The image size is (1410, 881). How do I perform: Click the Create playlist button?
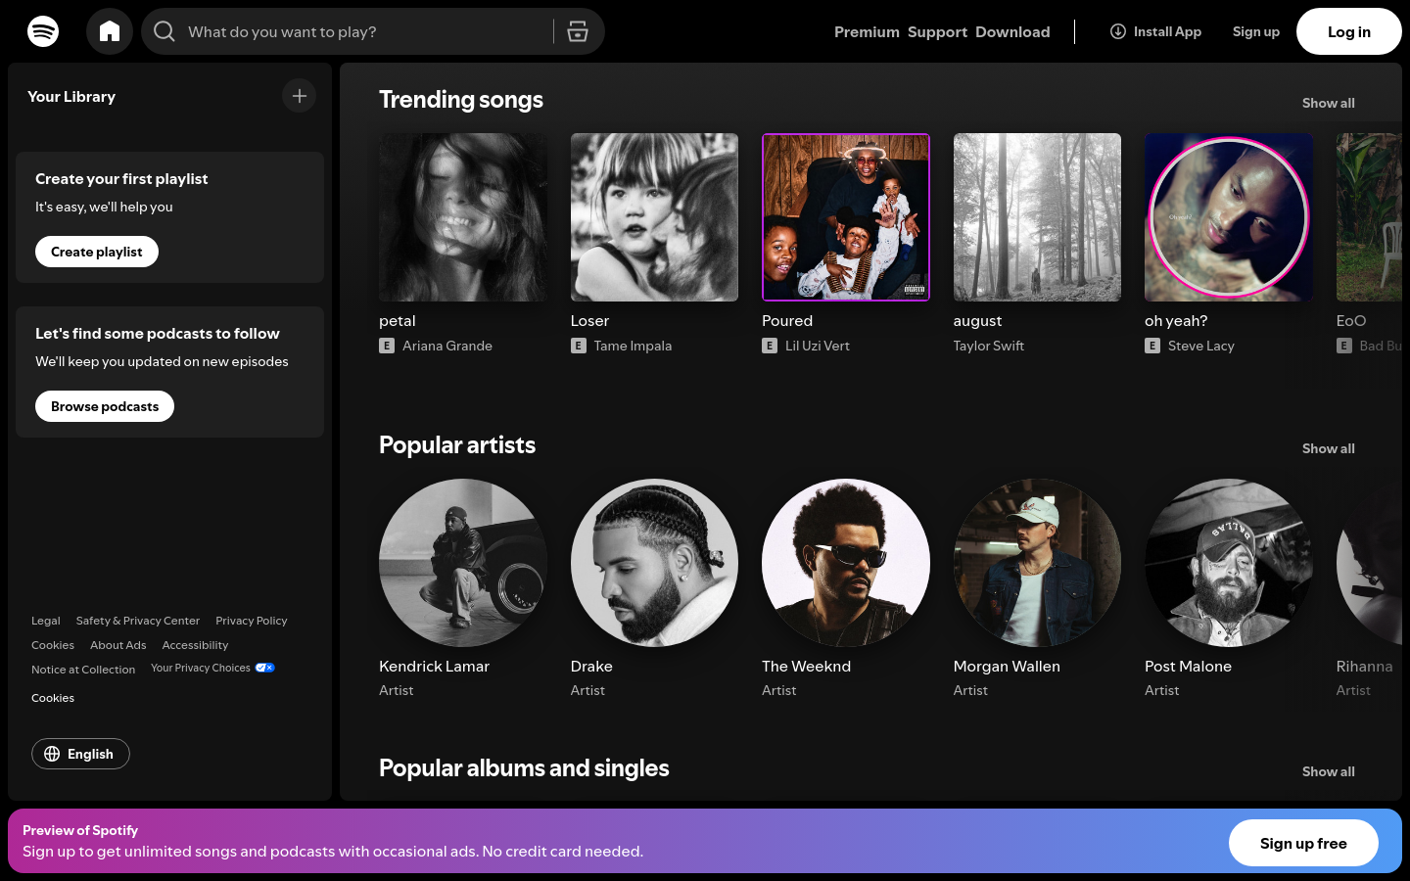point(97,252)
